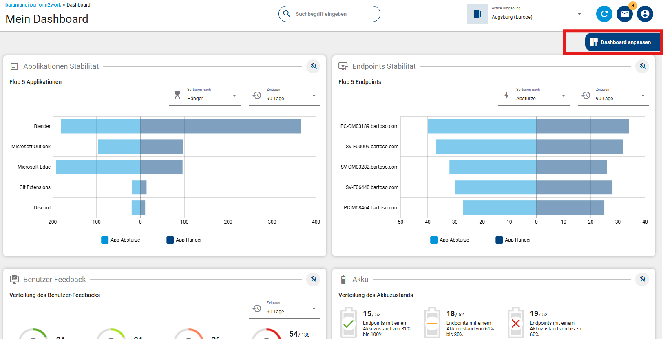The width and height of the screenshot is (663, 339).
Task: Click the search magnifier icon
Action: (x=287, y=14)
